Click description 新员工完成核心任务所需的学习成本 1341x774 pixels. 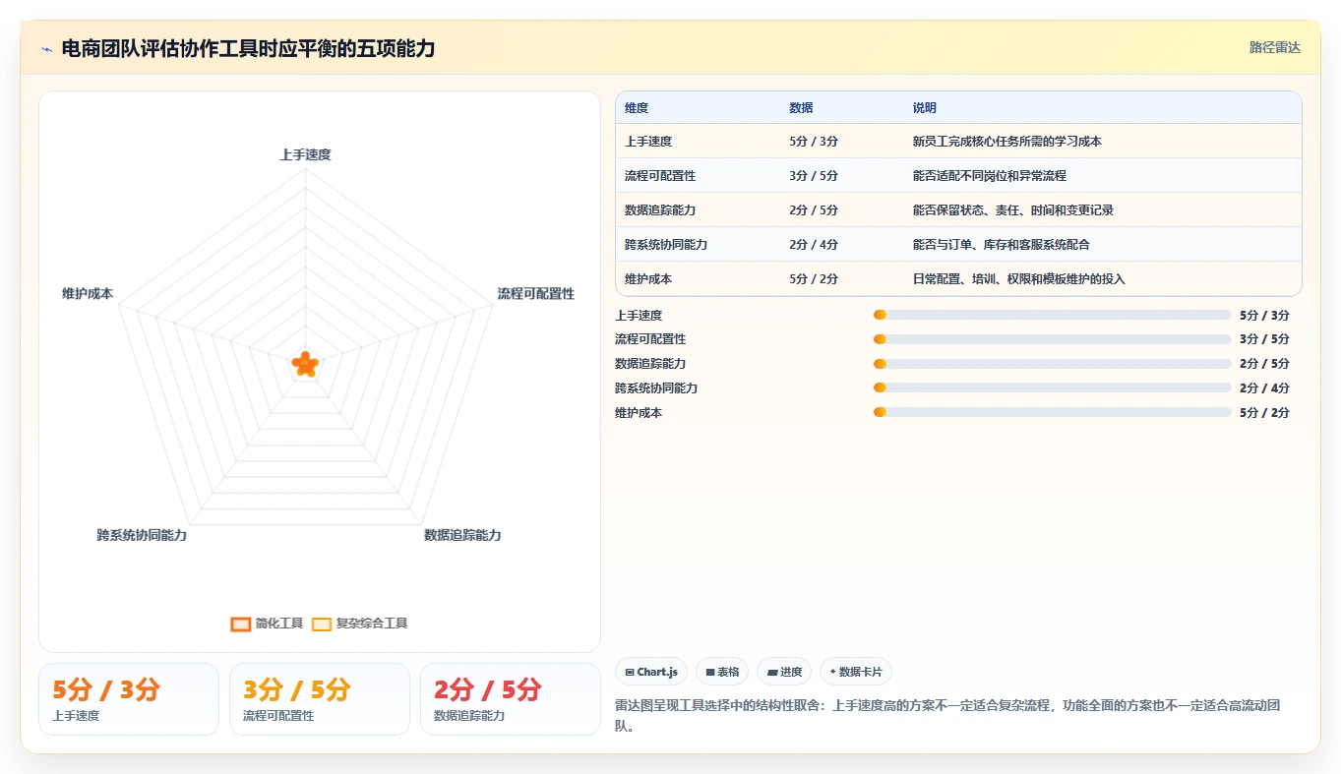[x=1006, y=142]
